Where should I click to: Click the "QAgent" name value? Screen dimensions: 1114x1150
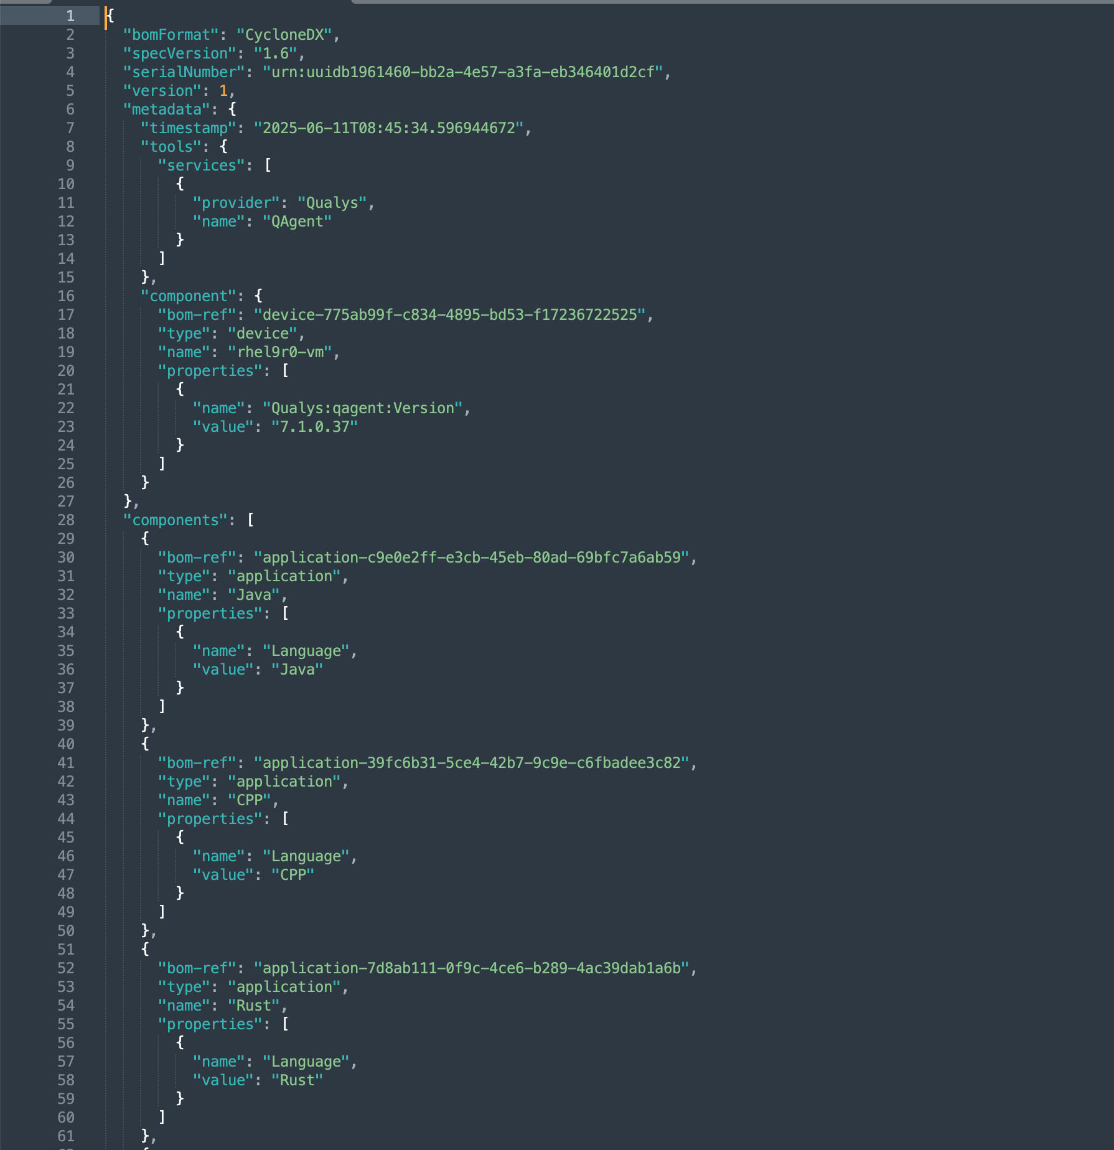coord(297,222)
